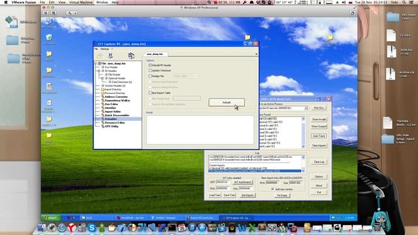418x235 pixels.
Task: Click the stacked windows icon in CFF toolbar
Action: click(x=131, y=55)
